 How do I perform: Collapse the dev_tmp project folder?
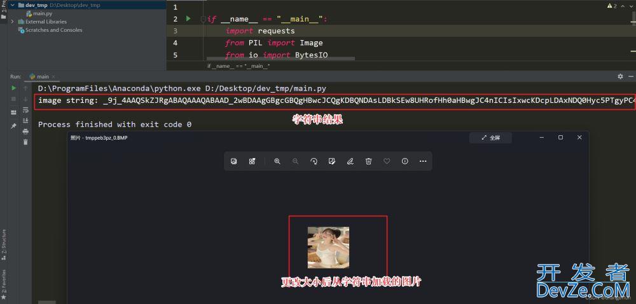13,5
